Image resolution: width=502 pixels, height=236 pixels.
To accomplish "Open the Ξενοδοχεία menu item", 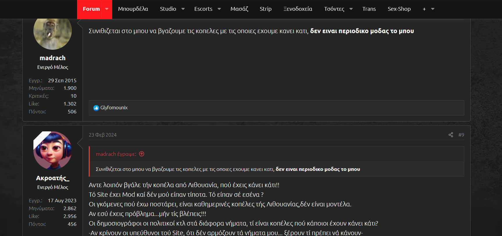I will pos(298,9).
